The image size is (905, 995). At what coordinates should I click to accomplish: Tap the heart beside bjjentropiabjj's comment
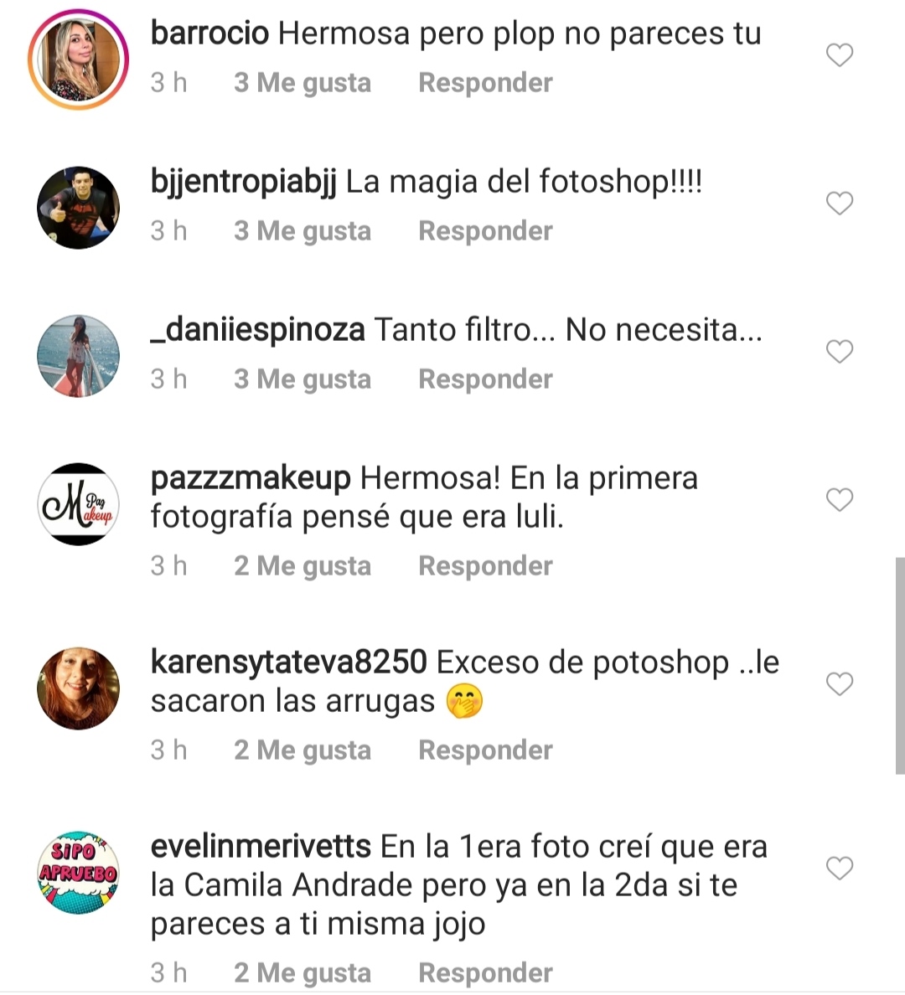(839, 203)
